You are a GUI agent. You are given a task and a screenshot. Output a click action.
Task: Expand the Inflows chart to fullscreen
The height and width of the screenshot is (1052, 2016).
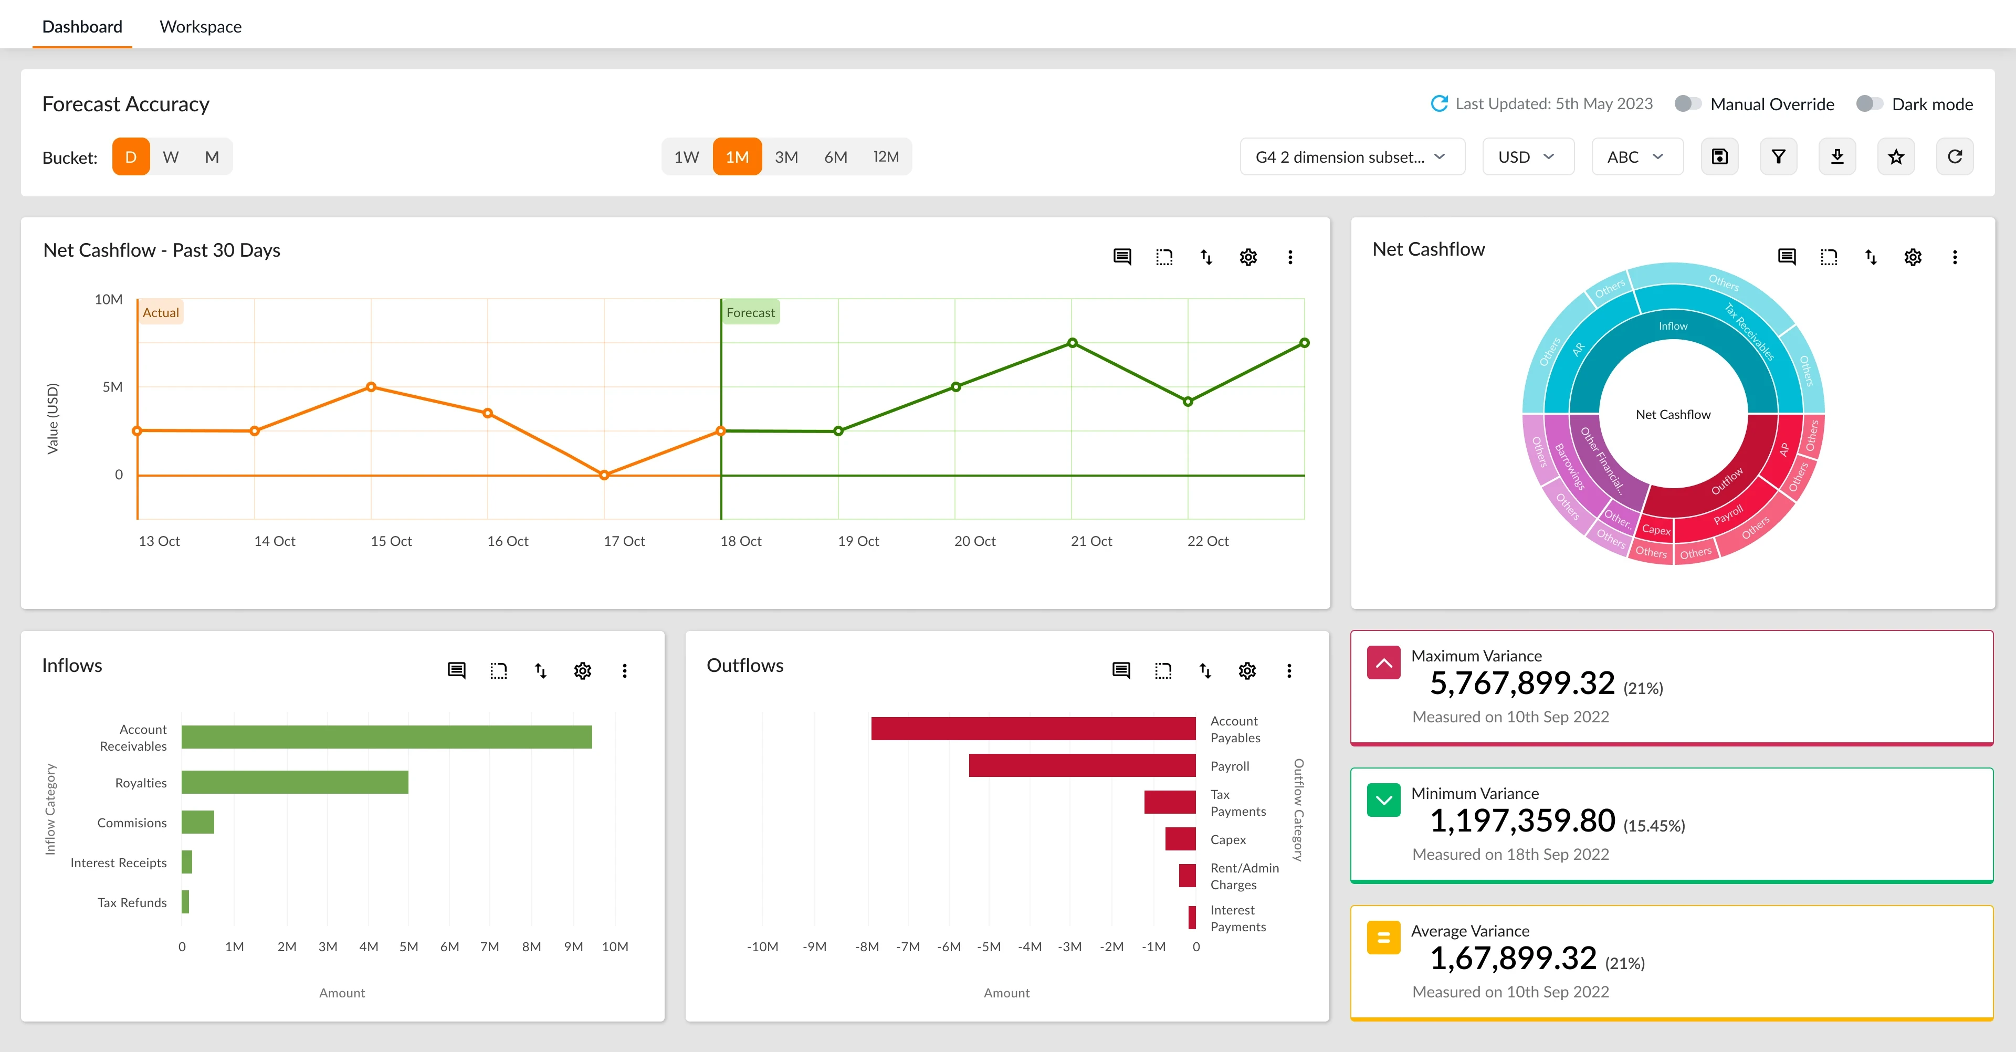click(x=498, y=671)
